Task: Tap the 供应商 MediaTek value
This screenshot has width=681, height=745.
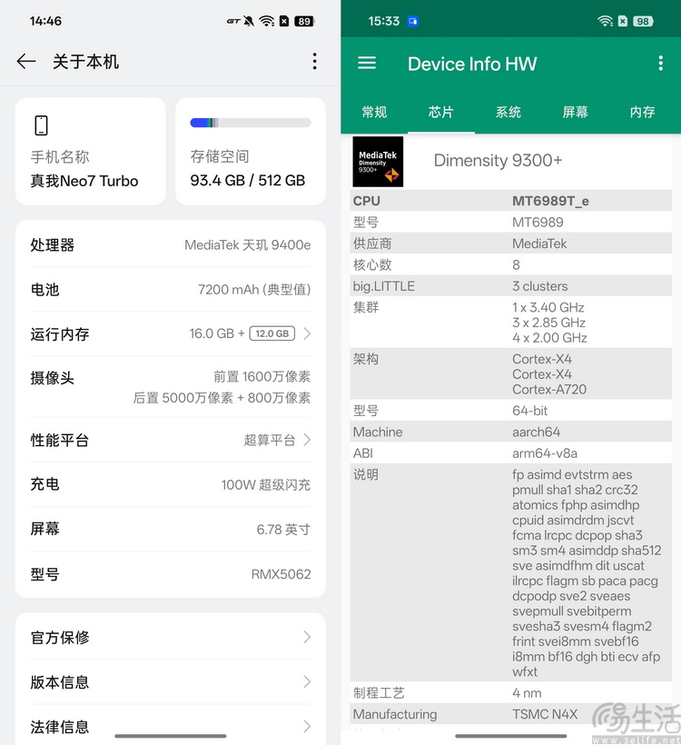Action: click(539, 243)
